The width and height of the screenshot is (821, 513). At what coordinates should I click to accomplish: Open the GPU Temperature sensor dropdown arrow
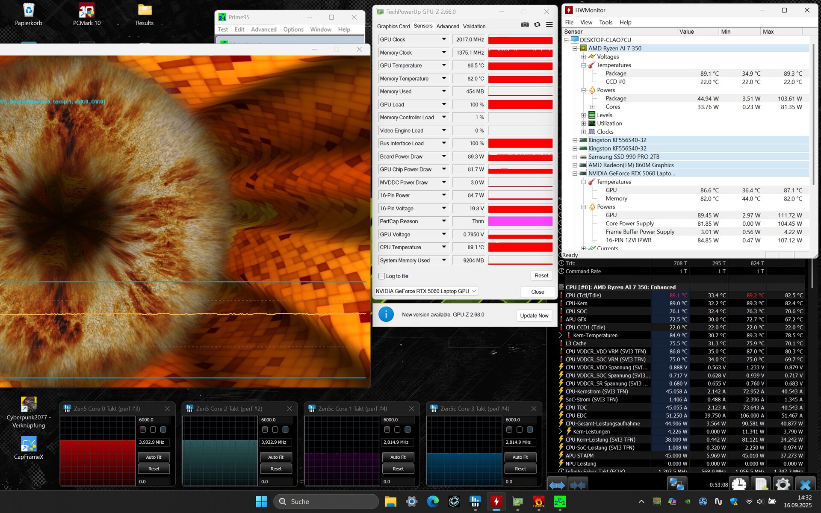click(444, 65)
